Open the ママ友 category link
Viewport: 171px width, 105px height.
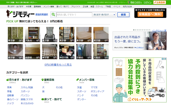coord(94,87)
